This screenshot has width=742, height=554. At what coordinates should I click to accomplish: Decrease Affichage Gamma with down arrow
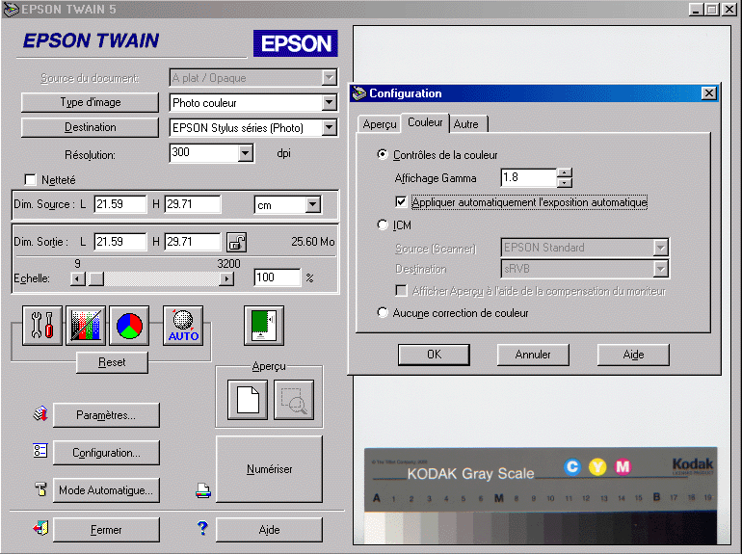(565, 183)
